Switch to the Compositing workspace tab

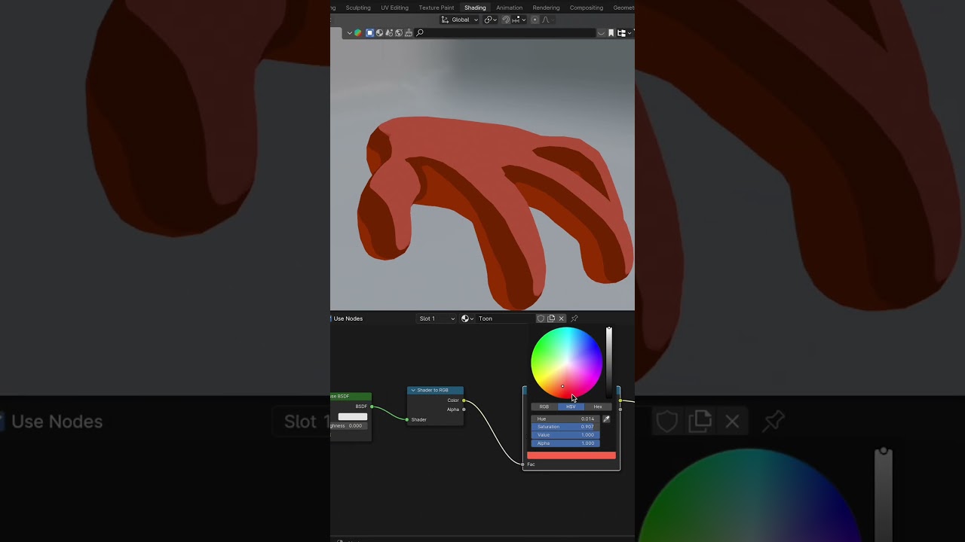click(x=587, y=8)
